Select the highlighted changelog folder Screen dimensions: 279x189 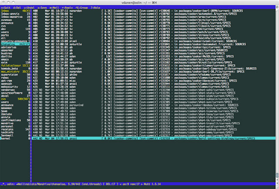(x=15, y=44)
